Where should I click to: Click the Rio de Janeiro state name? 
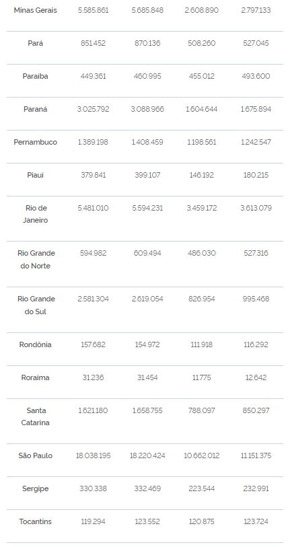[36, 214]
